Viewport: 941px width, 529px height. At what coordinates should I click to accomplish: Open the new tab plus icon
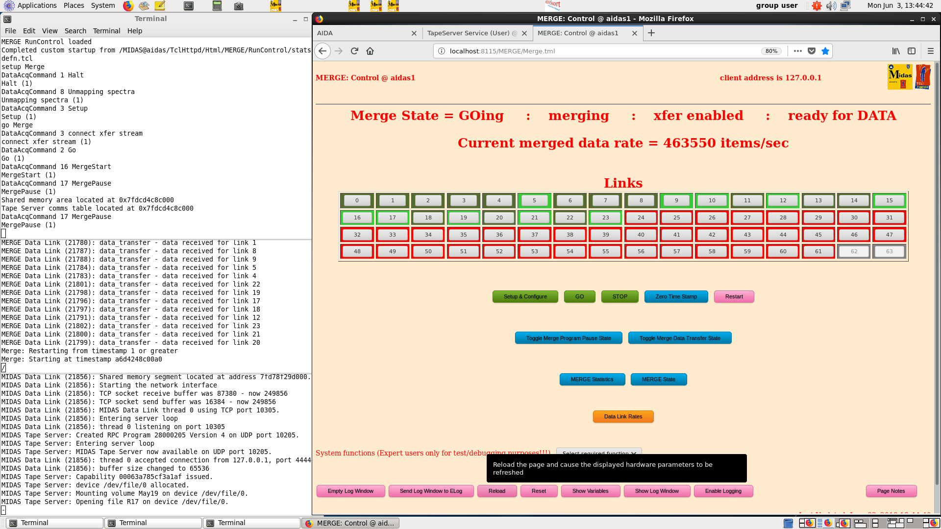click(651, 33)
